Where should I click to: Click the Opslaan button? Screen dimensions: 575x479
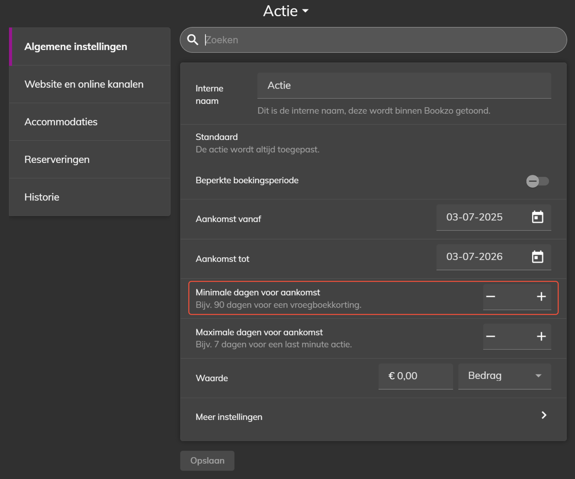(207, 461)
